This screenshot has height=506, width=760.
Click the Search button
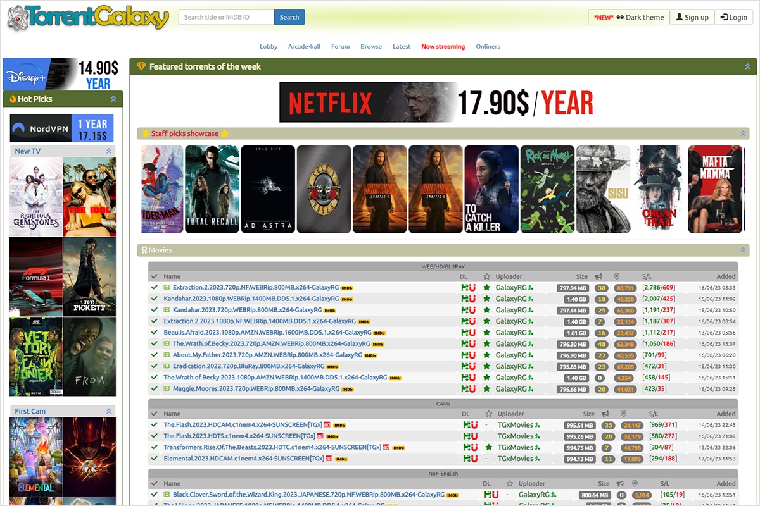289,17
